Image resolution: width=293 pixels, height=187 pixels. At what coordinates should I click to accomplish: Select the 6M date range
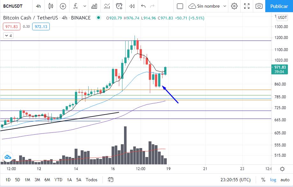click(x=47, y=180)
